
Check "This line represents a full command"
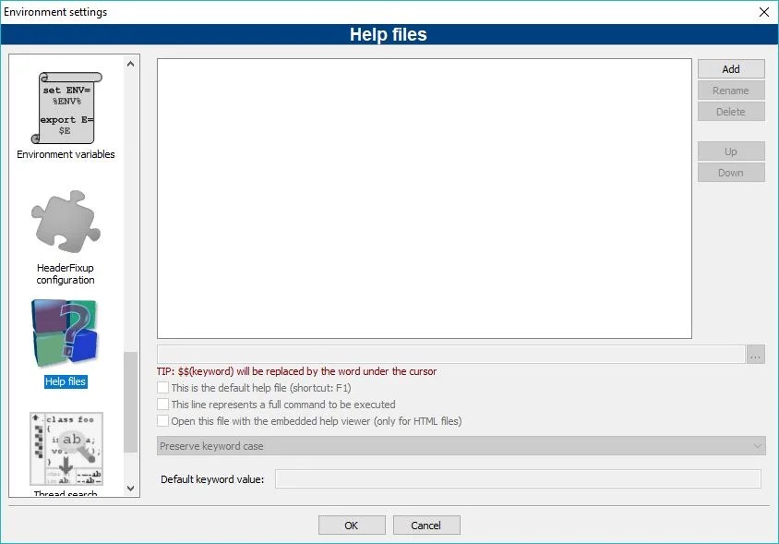click(x=162, y=404)
